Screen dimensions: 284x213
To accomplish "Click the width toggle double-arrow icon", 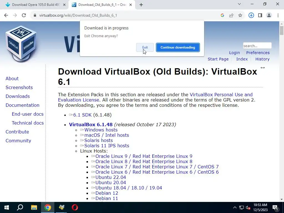I will point(263,68).
